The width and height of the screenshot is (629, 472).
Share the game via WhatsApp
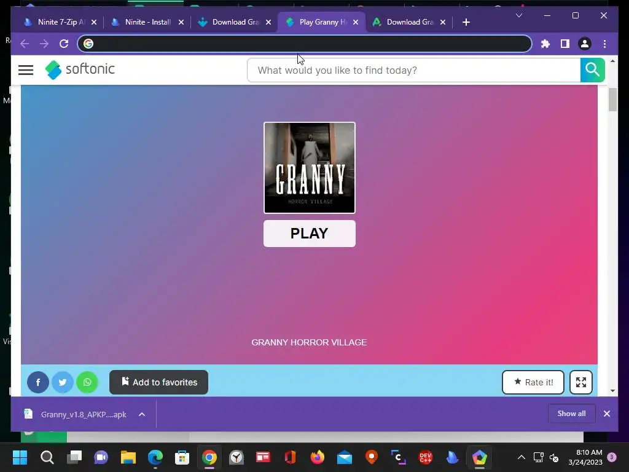tap(87, 382)
